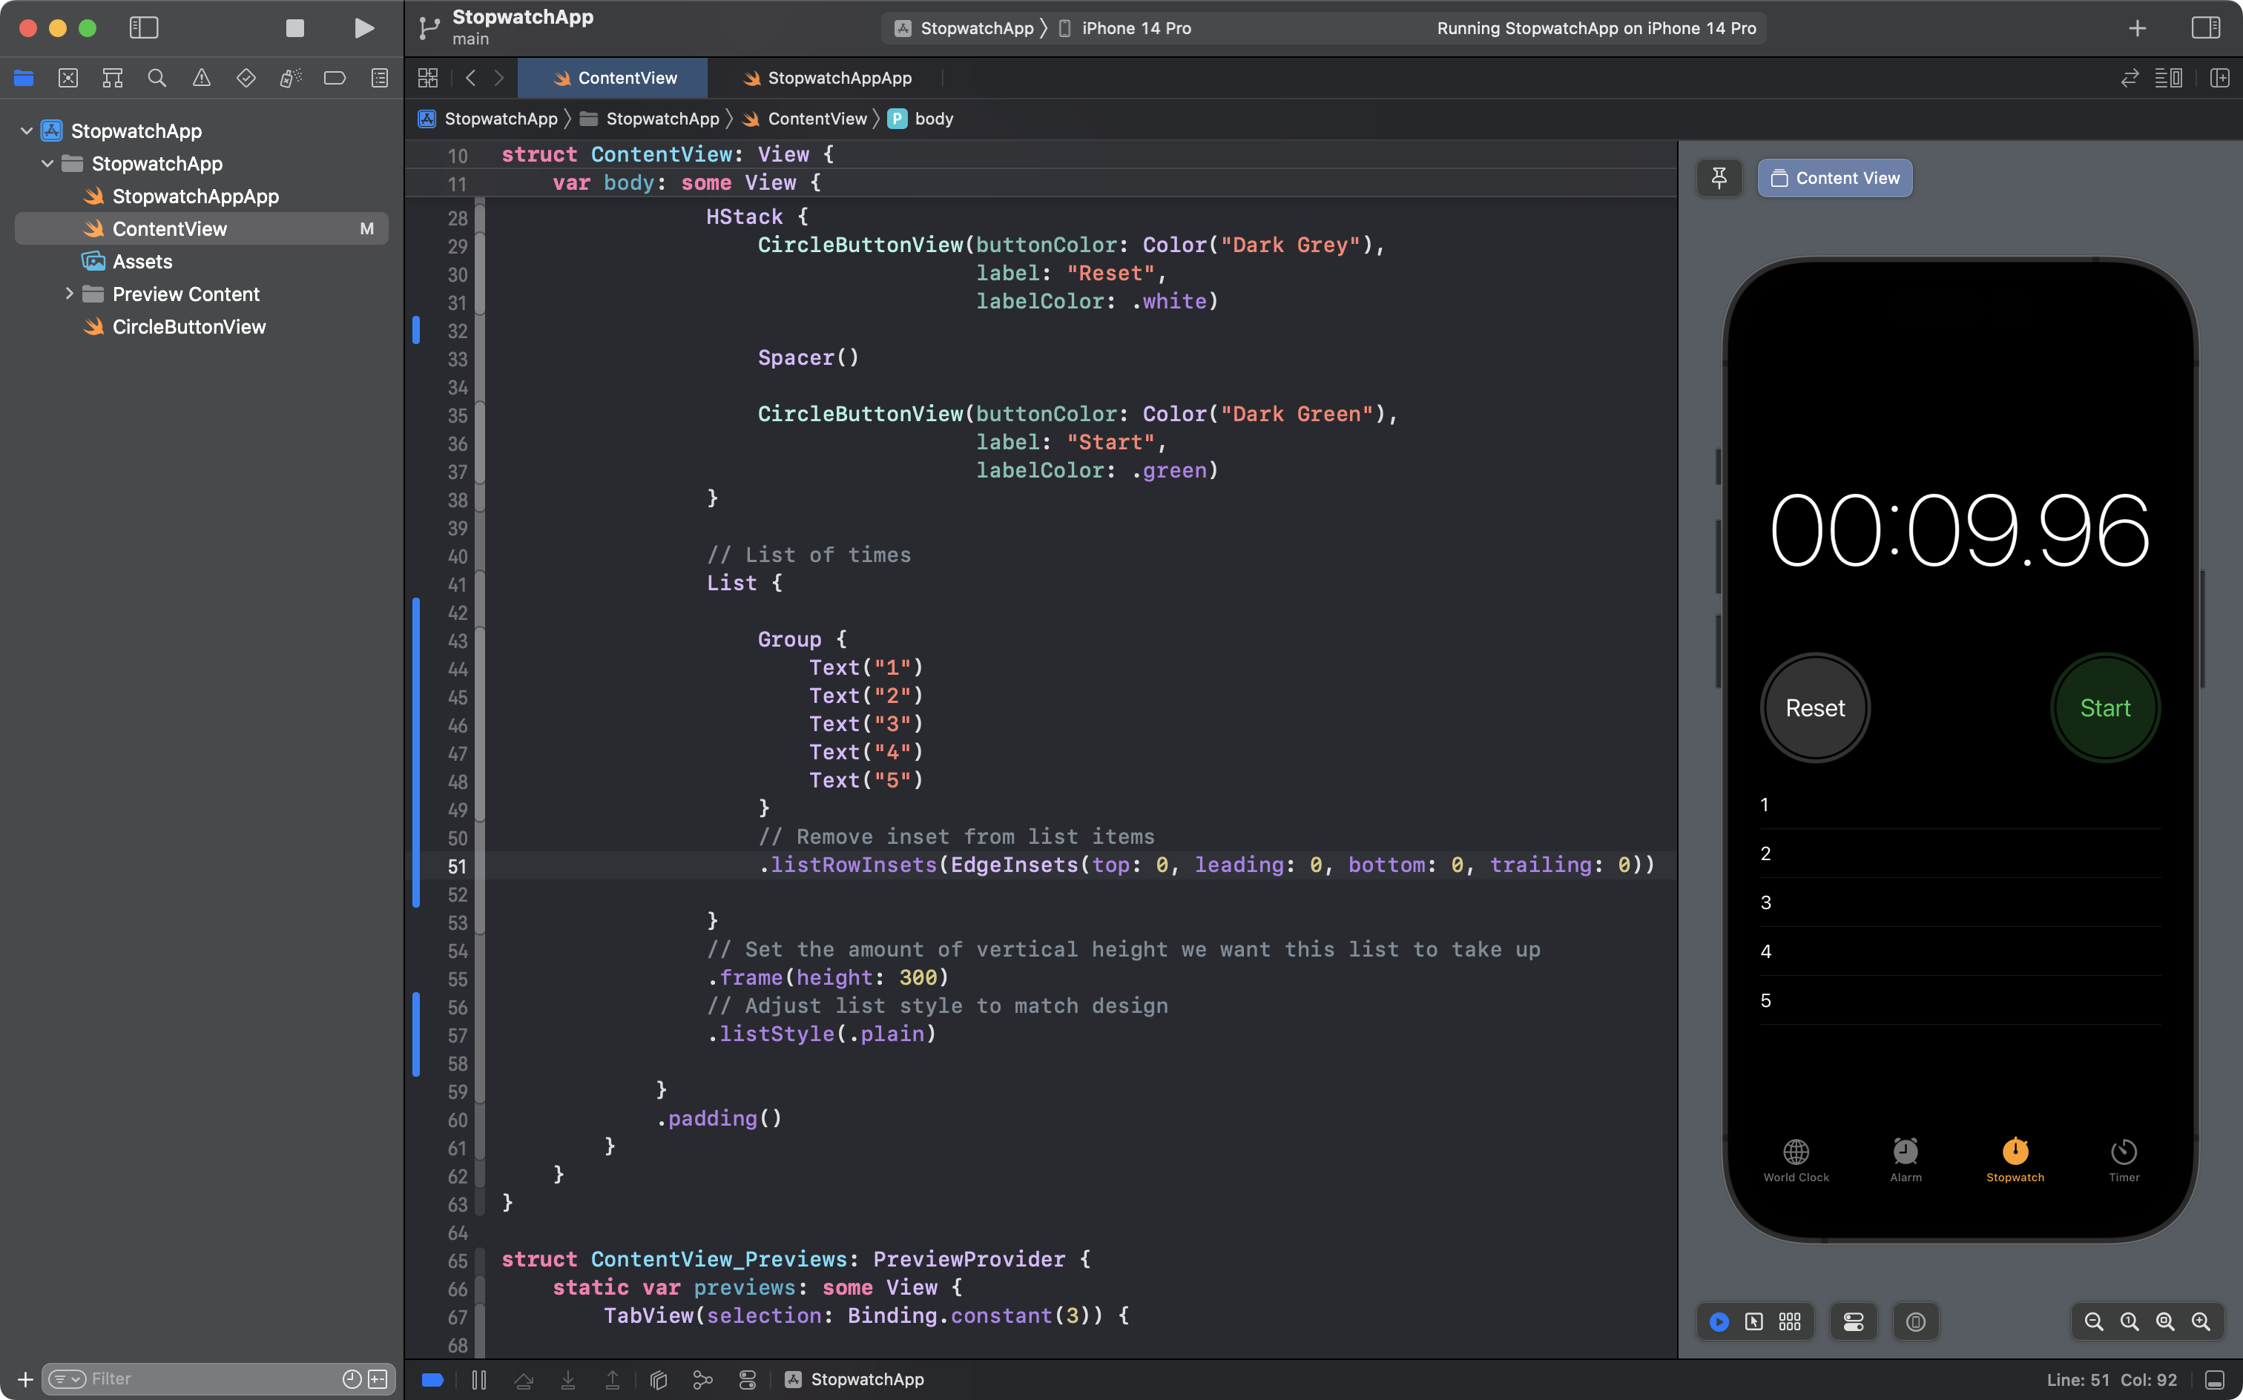Viewport: 2243px width, 1400px height.
Task: Click the Content View preview button
Action: tap(1834, 178)
